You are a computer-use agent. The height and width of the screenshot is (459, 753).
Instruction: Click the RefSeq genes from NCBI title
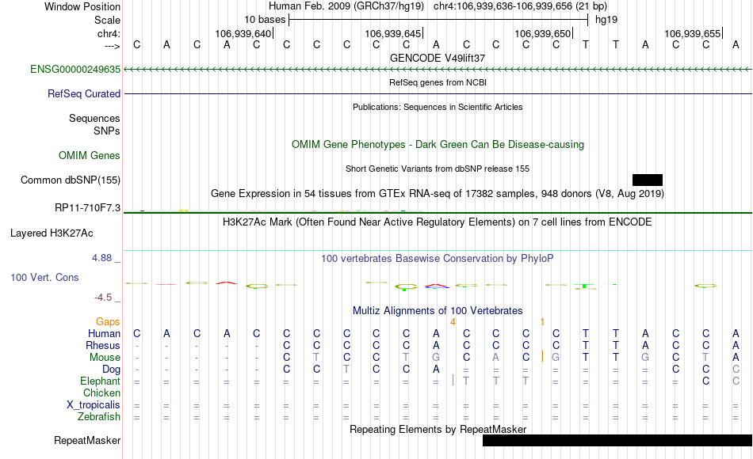pos(438,82)
